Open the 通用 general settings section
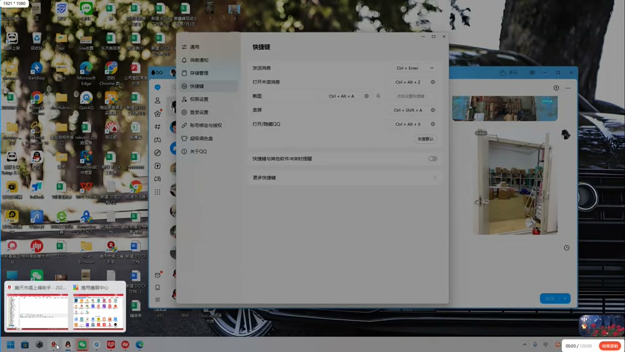Viewport: 625px width, 352px height. point(208,47)
